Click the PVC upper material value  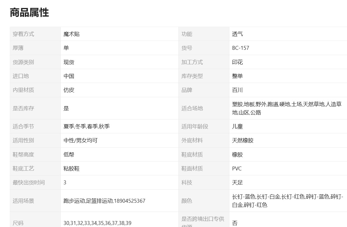[x=237, y=169]
